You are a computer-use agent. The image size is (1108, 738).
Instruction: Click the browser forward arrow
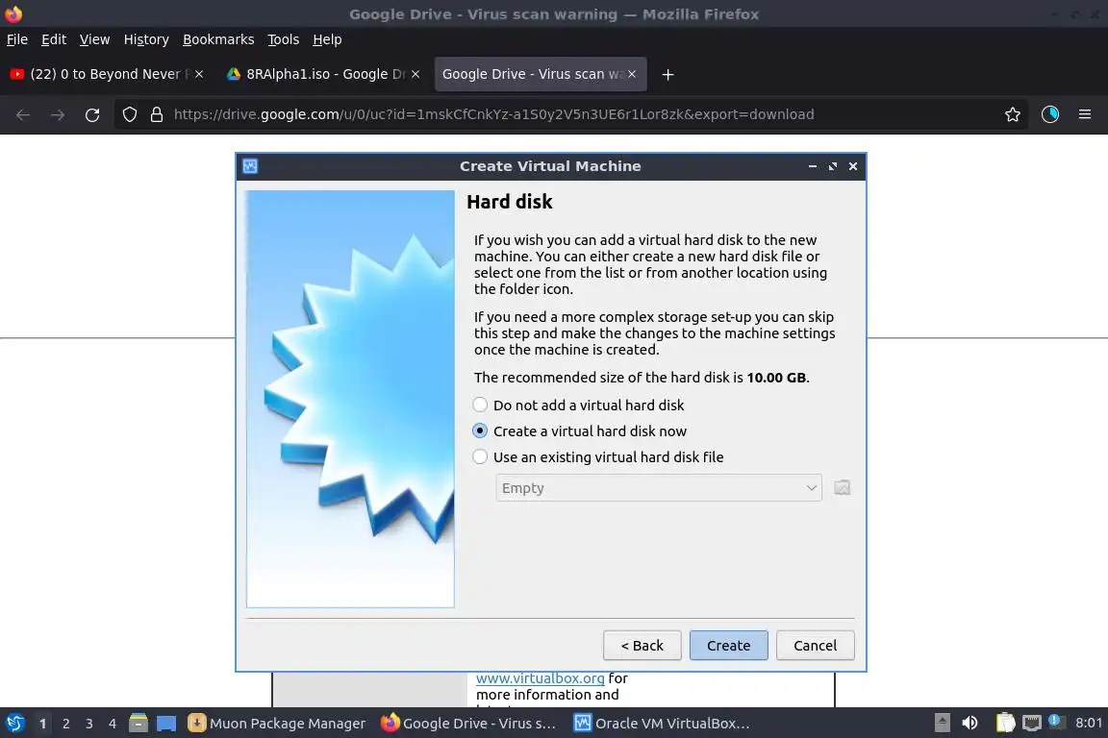[x=58, y=114]
